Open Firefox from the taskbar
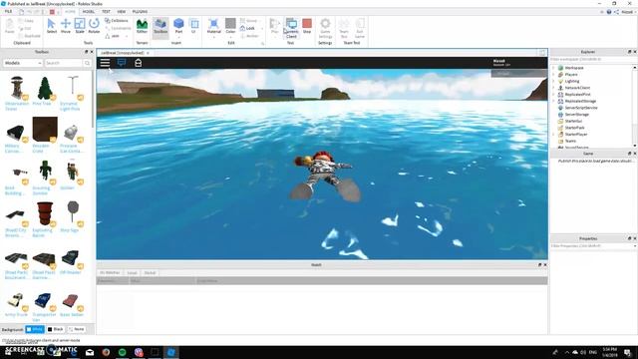Screen dimensions: 638x359 106,352
